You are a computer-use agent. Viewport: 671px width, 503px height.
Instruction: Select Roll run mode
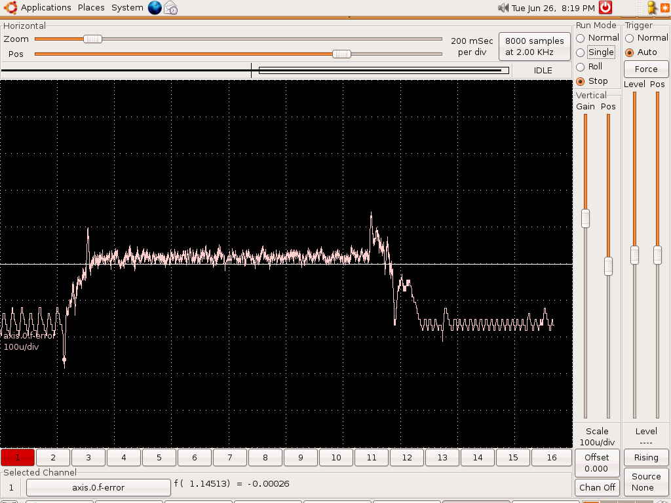click(589, 67)
